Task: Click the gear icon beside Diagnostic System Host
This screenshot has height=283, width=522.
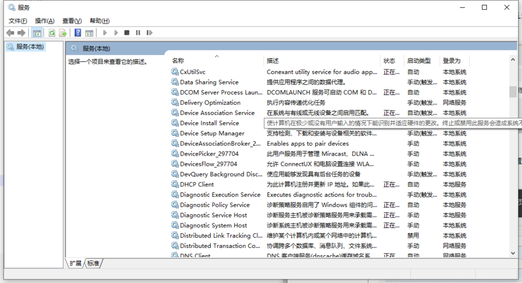Action: point(175,225)
